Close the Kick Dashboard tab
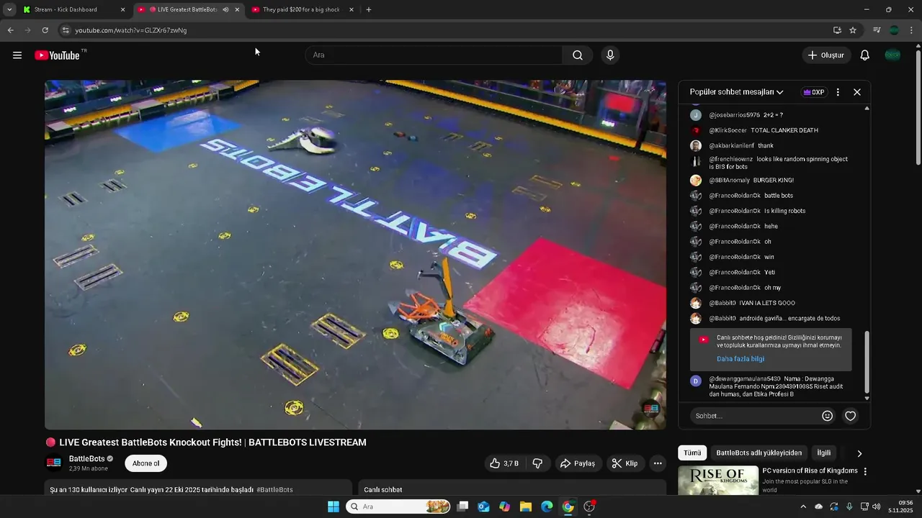 point(122,9)
